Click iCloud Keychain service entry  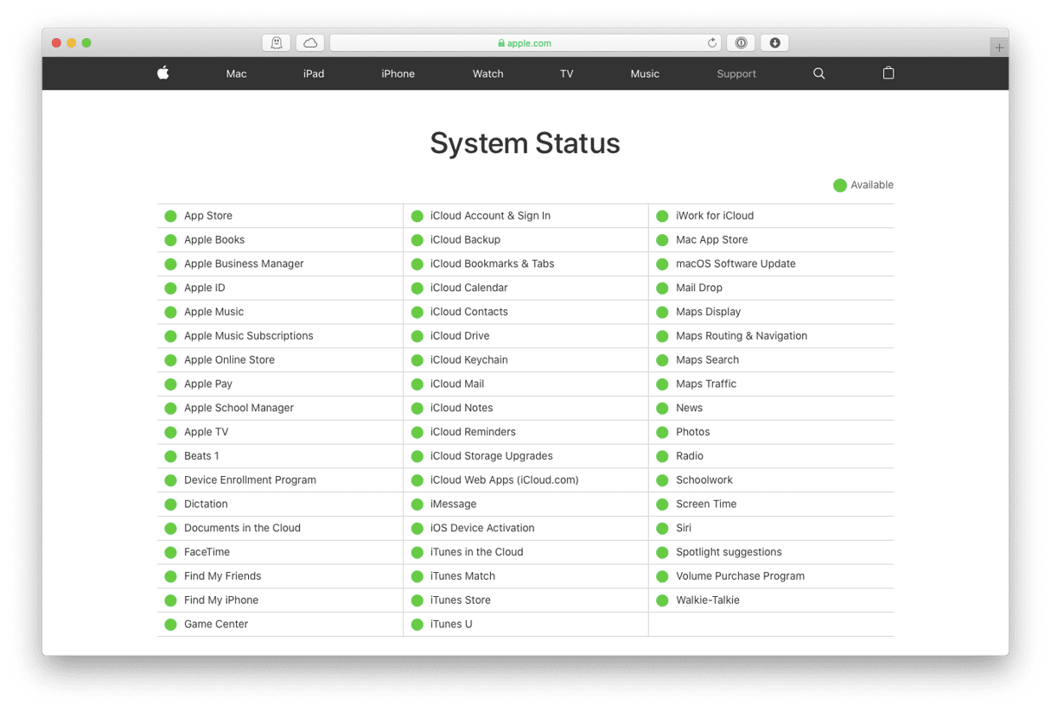tap(468, 360)
